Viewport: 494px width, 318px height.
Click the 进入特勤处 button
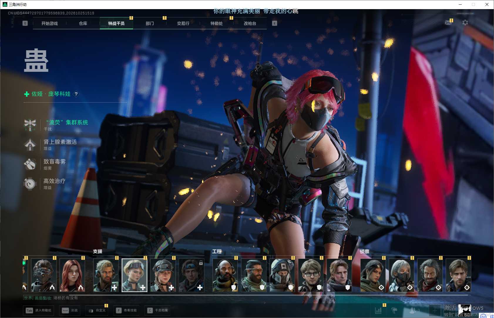pyautogui.click(x=38, y=310)
